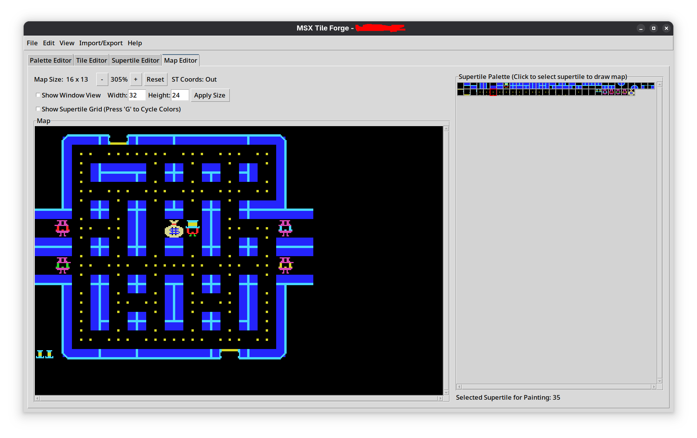Click the red-outlined selected supertile in palette
The width and height of the screenshot is (697, 438).
493,92
